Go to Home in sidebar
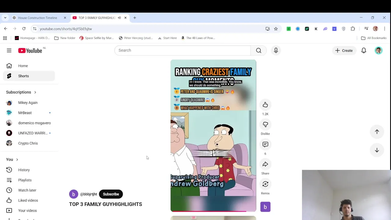The image size is (391, 220). [29, 66]
